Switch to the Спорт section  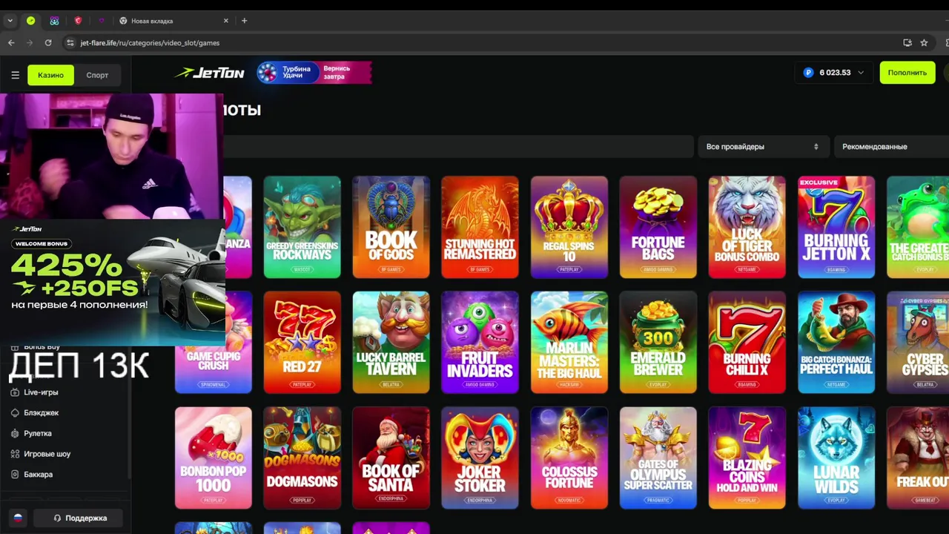[x=97, y=75]
